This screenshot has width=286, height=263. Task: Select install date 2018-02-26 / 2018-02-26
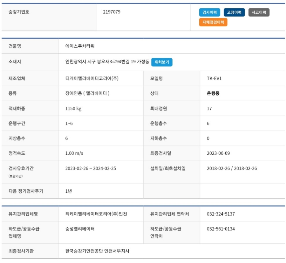click(232, 168)
